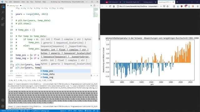Select Python interpreter in status bar
The width and height of the screenshot is (200, 112).
click(10, 111)
